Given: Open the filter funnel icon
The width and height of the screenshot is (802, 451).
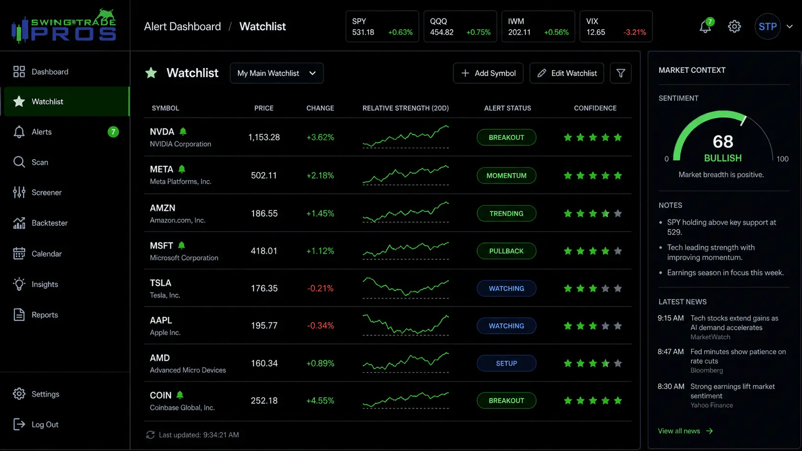Looking at the screenshot, I should pos(621,73).
